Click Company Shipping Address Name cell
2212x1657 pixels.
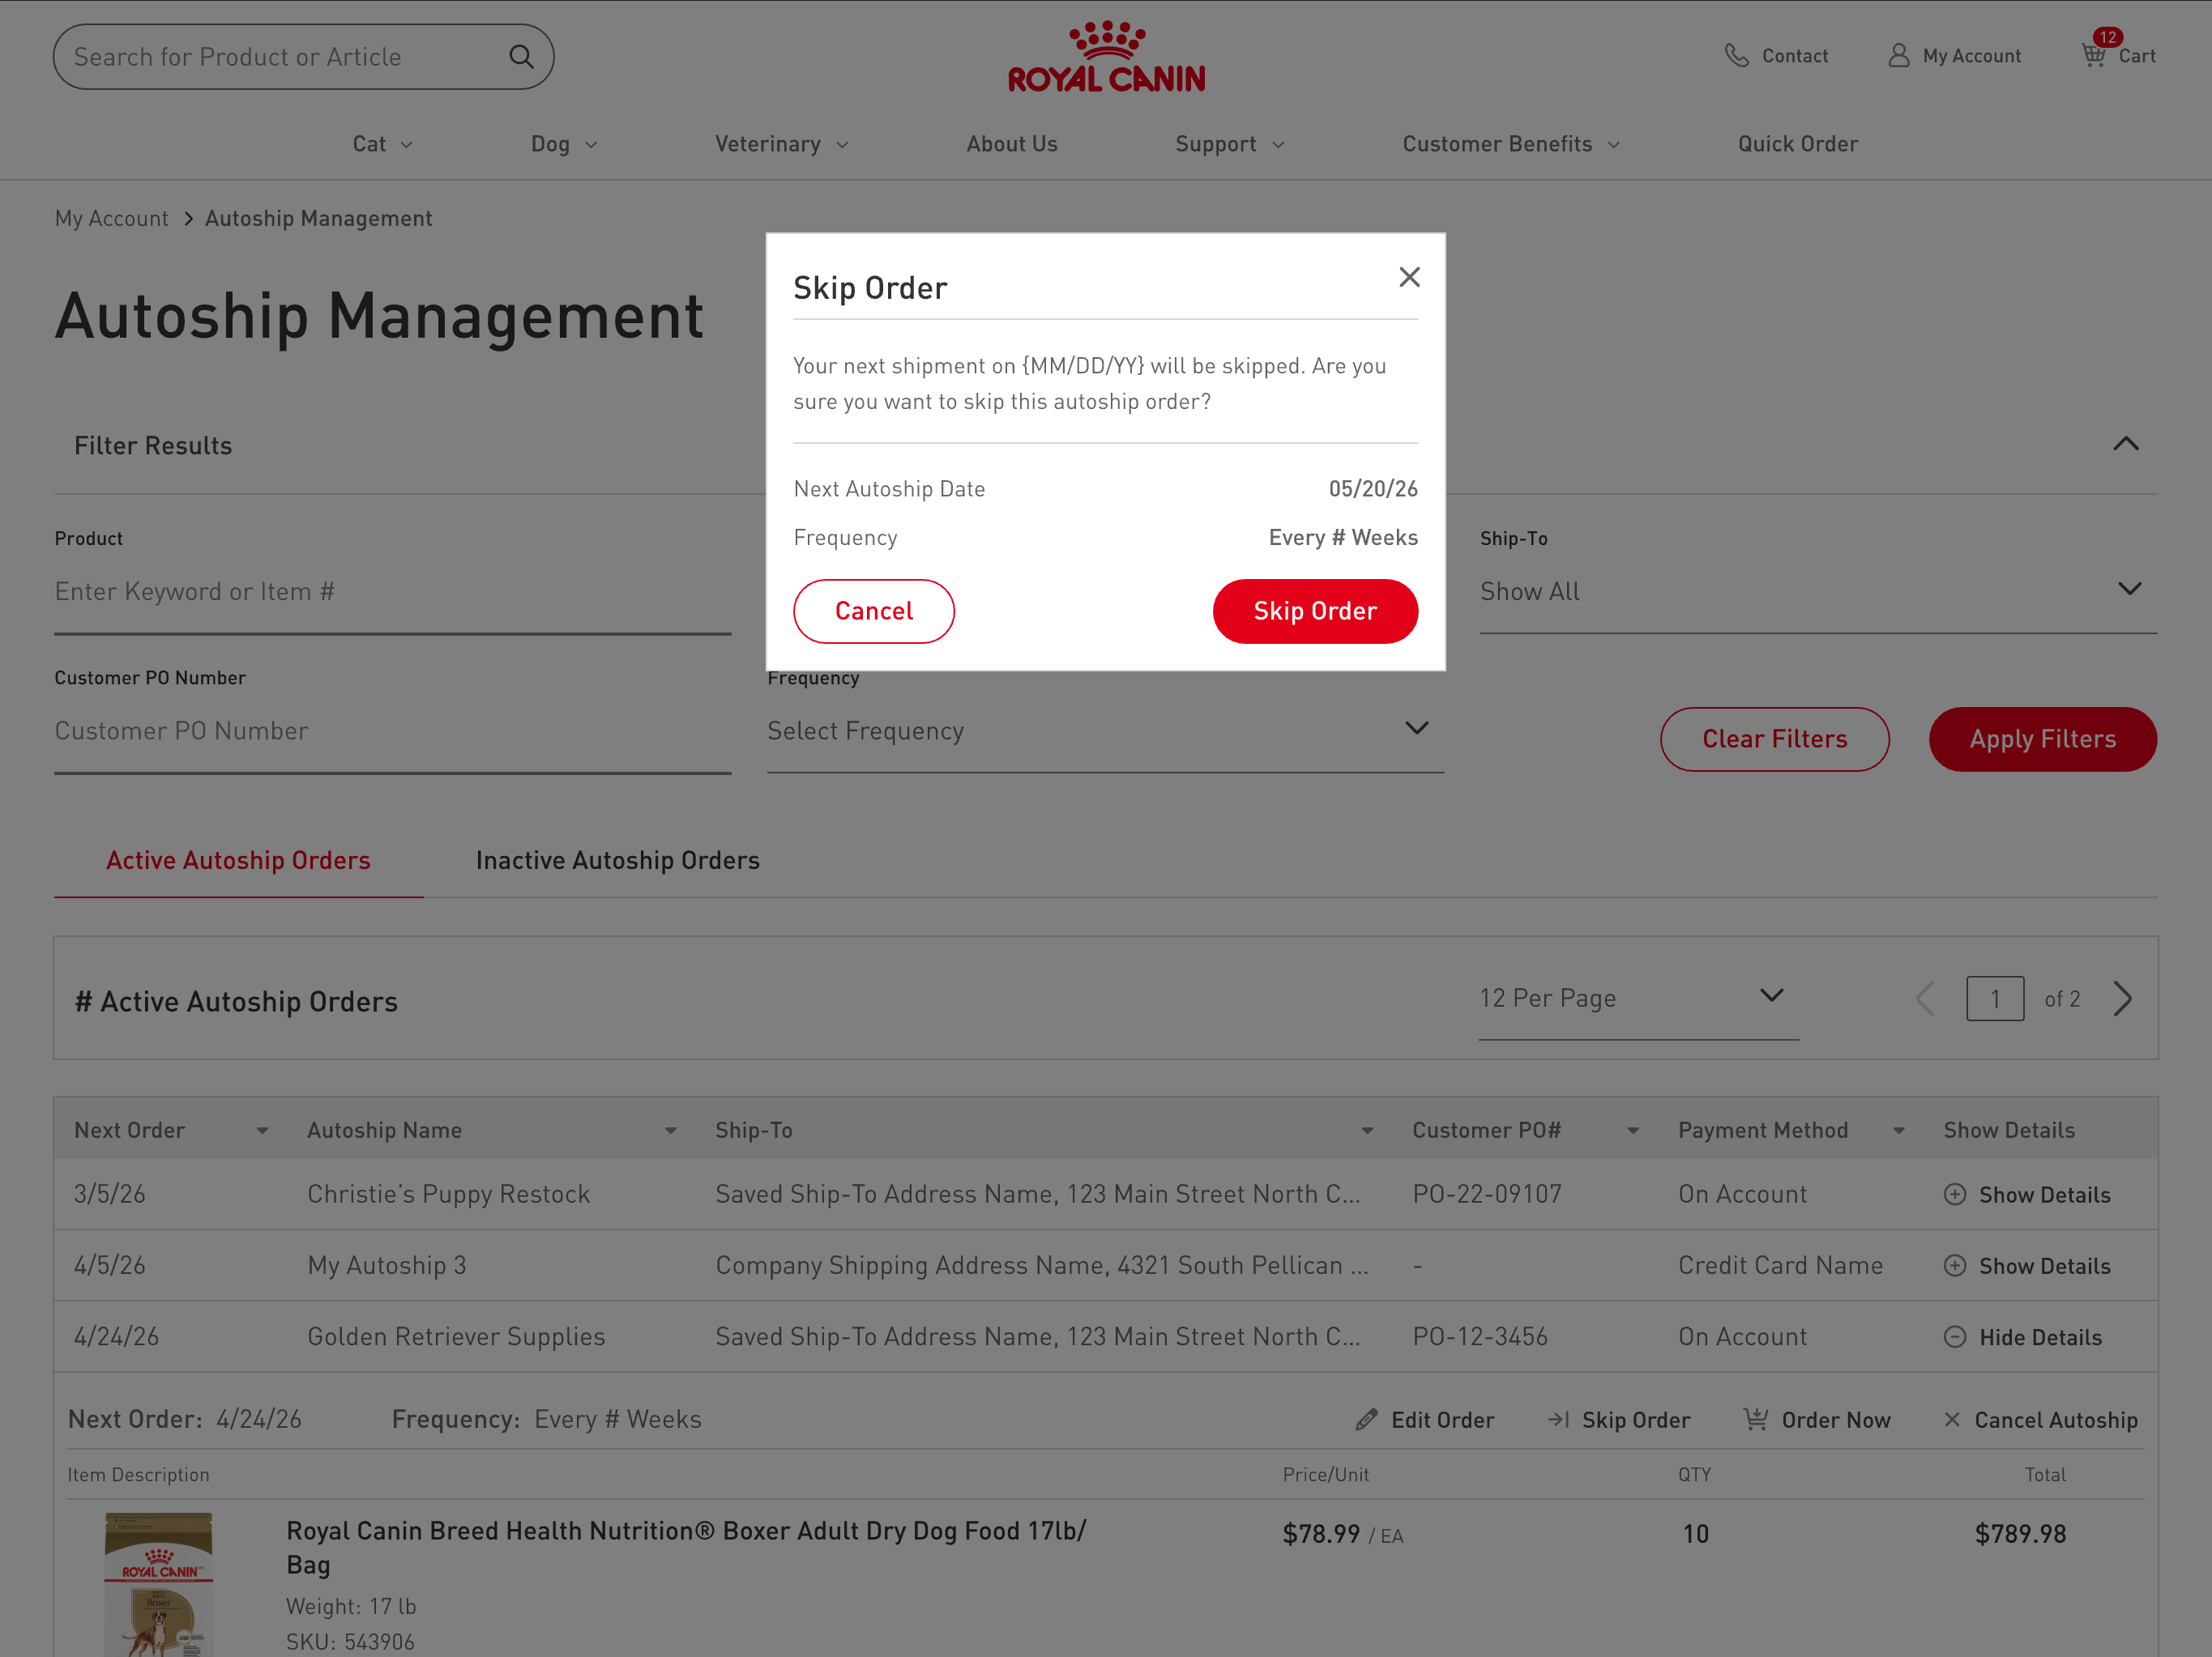(x=1041, y=1265)
